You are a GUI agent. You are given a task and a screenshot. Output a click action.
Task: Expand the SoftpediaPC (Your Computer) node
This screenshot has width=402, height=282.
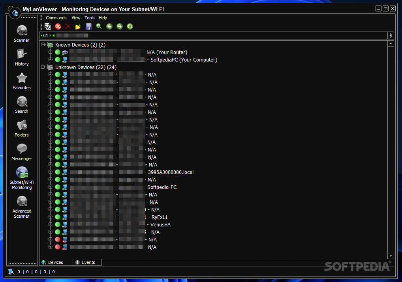[51, 60]
